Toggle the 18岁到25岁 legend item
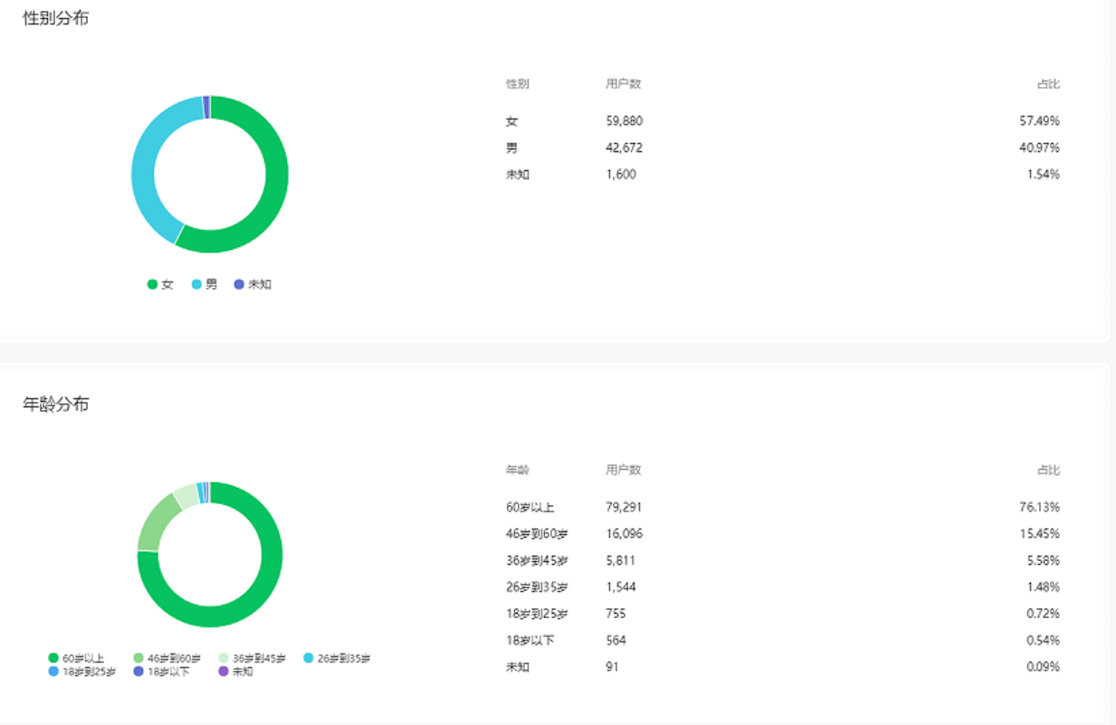1116x725 pixels. point(82,672)
